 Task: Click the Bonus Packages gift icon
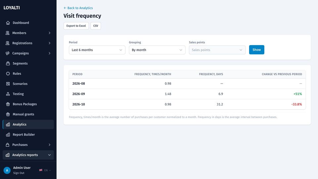[8, 104]
